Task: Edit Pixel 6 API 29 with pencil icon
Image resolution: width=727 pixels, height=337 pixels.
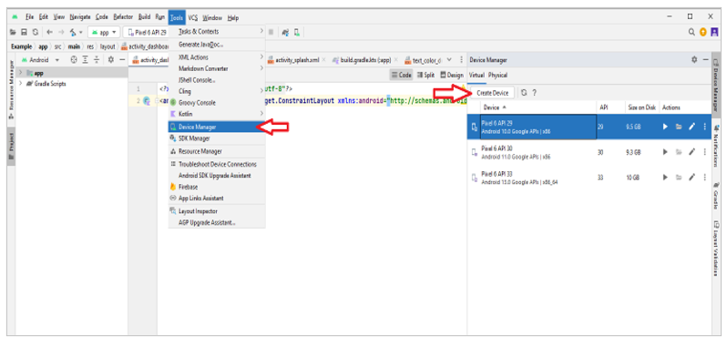Action: [691, 127]
